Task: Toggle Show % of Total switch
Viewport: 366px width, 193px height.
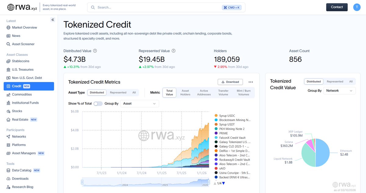Action: tap(98, 104)
